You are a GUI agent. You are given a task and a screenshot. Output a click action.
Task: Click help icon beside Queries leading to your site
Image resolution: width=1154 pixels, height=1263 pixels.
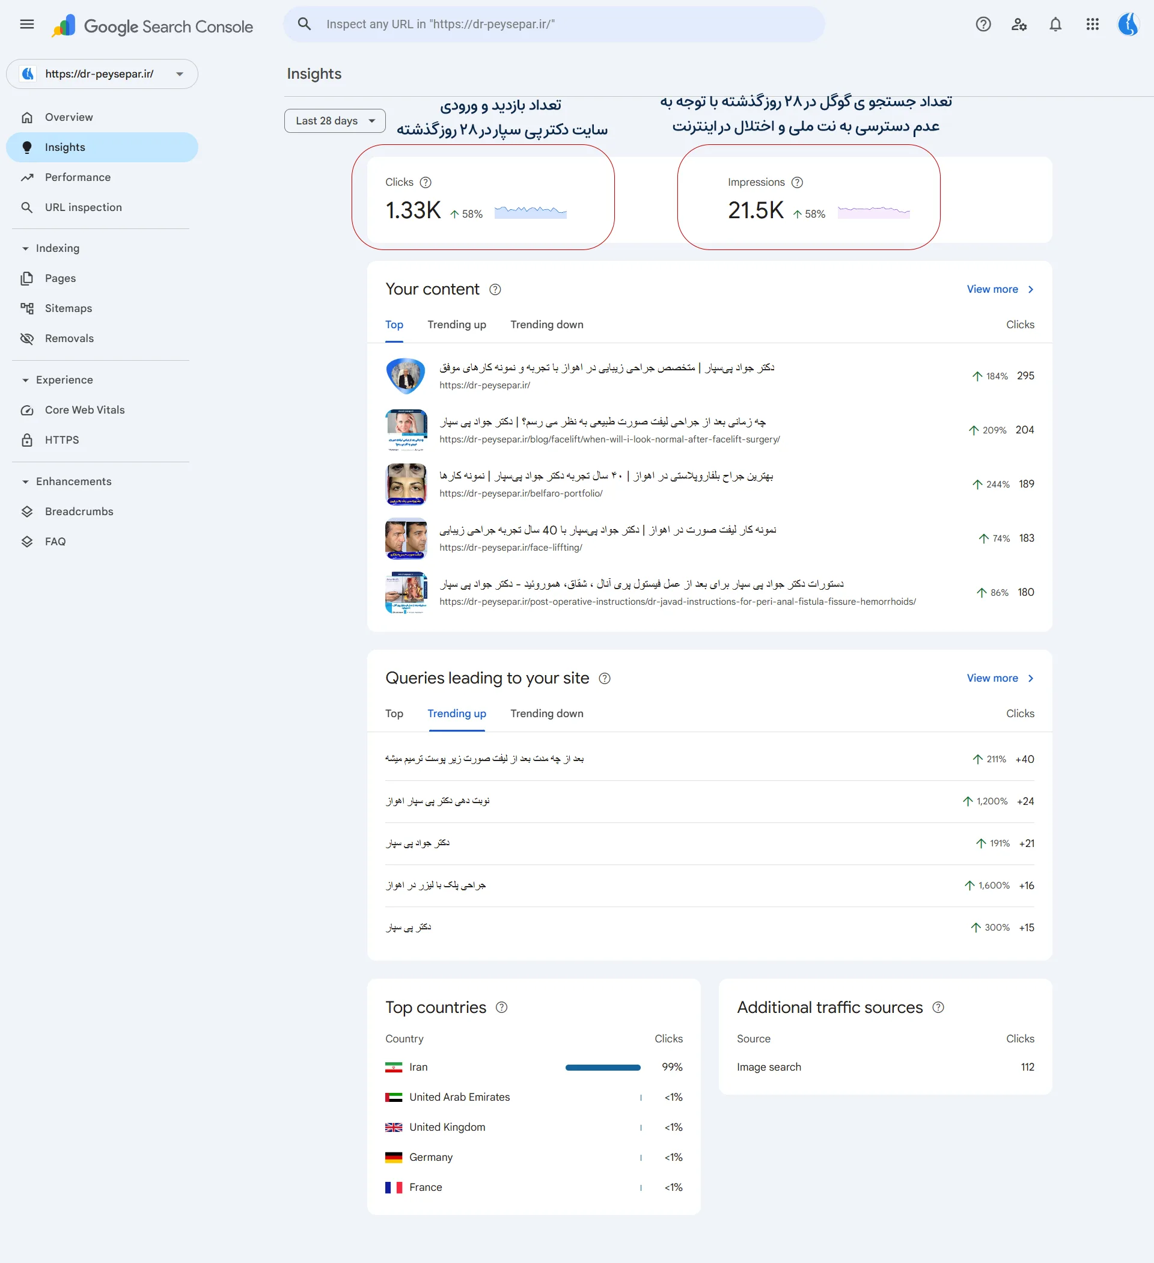[x=605, y=679]
